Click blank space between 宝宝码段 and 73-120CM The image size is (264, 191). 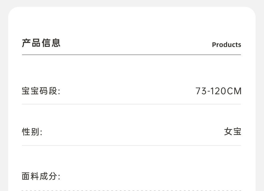[x=127, y=91]
